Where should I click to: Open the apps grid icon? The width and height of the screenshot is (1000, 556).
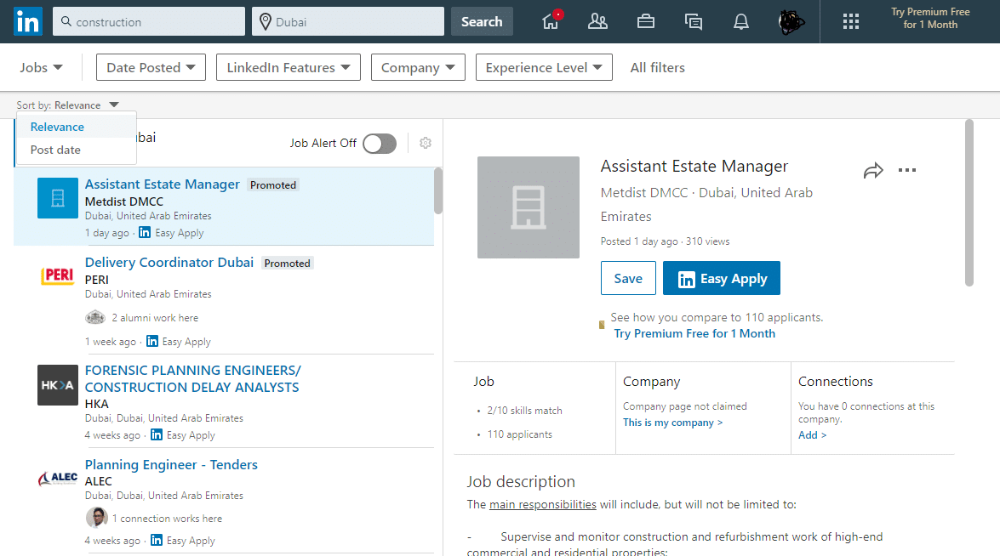(850, 21)
